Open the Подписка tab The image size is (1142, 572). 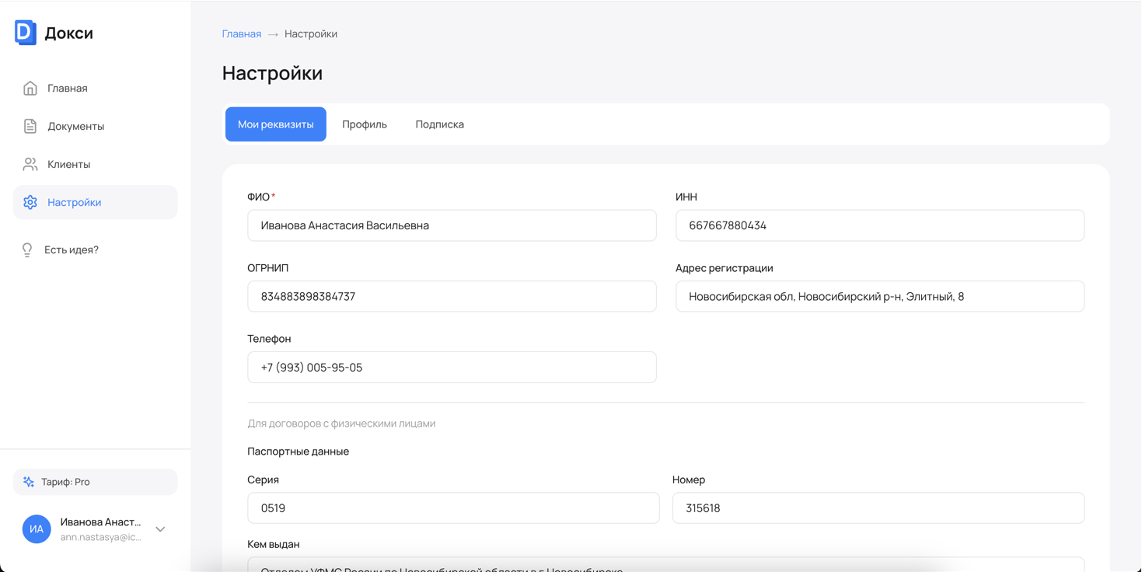[439, 124]
